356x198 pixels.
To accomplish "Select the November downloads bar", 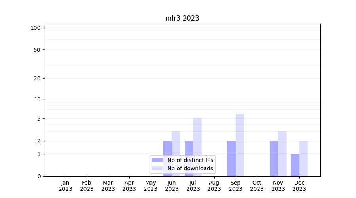I will pyautogui.click(x=282, y=154).
